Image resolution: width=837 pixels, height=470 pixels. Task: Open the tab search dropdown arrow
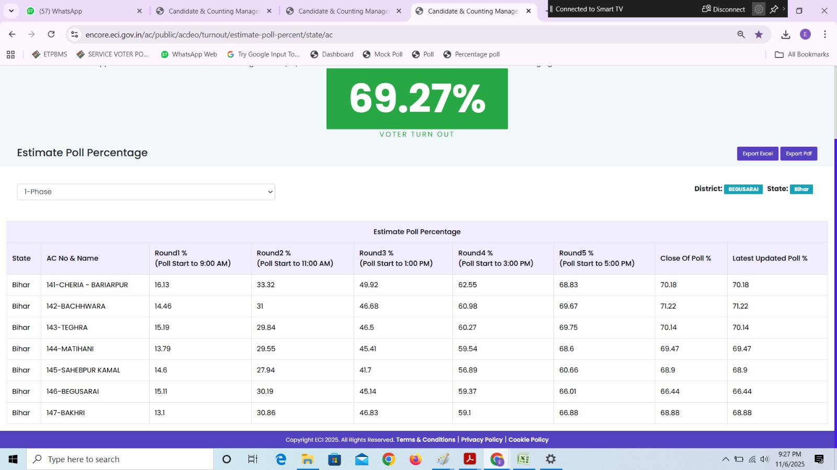[11, 11]
